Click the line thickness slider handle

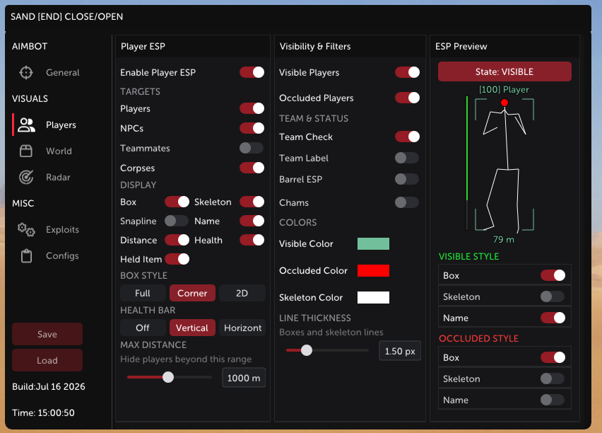[307, 350]
